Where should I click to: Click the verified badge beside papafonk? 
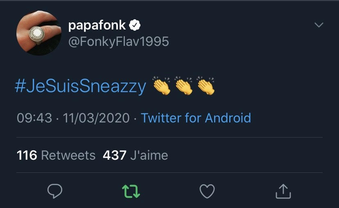tap(135, 26)
